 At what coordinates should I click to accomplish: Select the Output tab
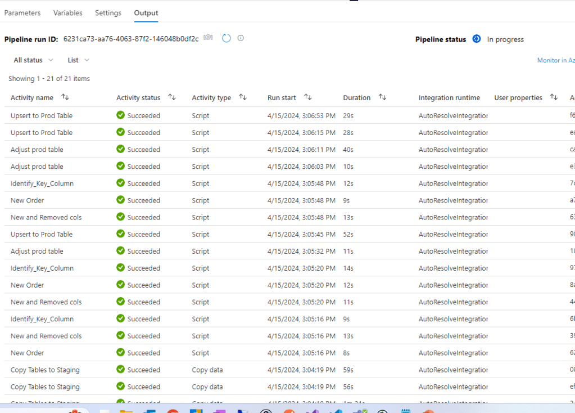pyautogui.click(x=146, y=13)
